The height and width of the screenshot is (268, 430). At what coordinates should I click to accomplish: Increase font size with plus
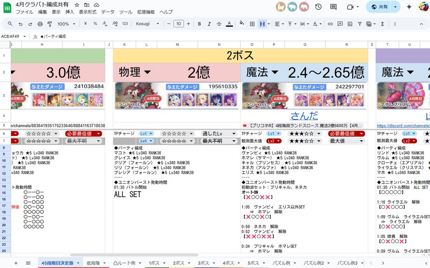pos(188,24)
